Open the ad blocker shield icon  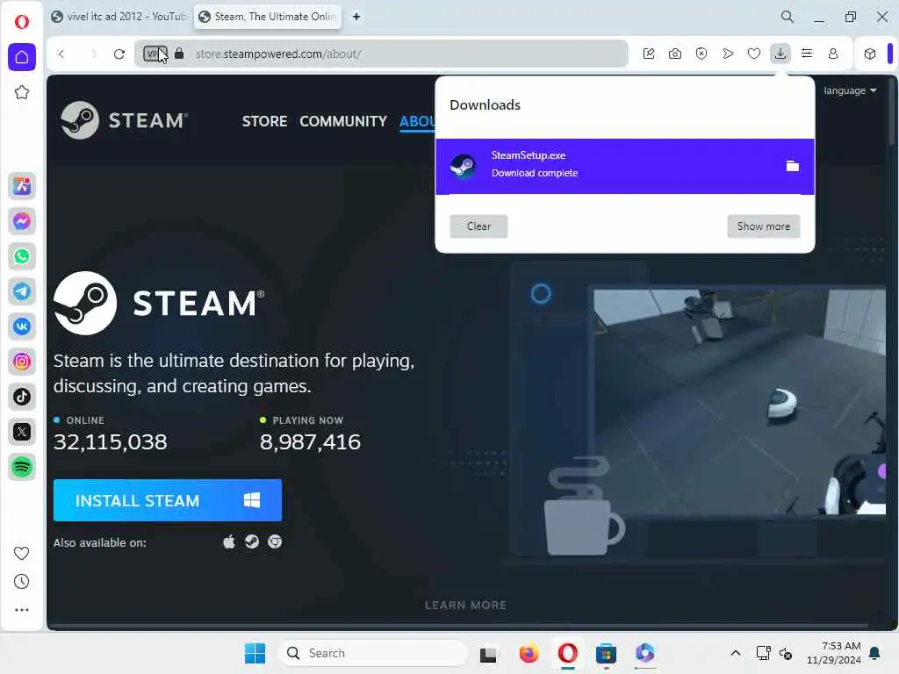click(701, 54)
